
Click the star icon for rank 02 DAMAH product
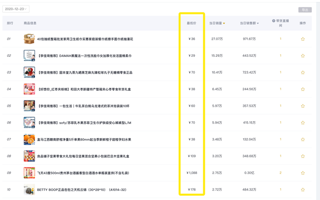click(303, 56)
